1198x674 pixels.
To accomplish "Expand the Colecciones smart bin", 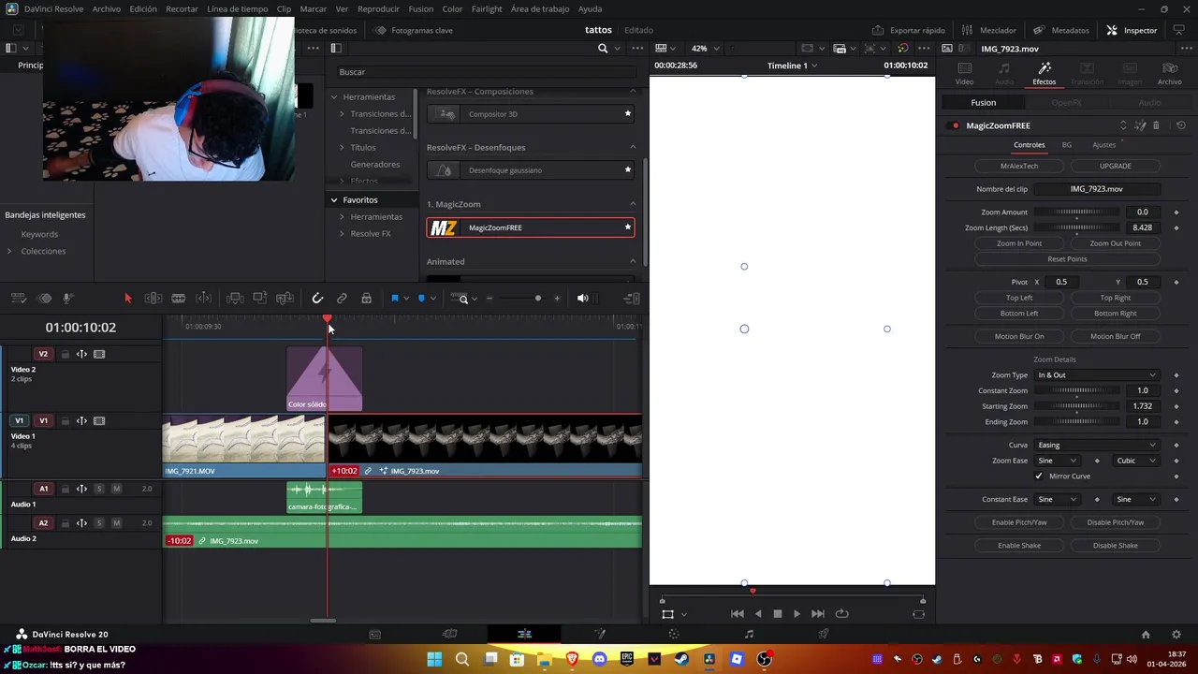I will pos(9,251).
